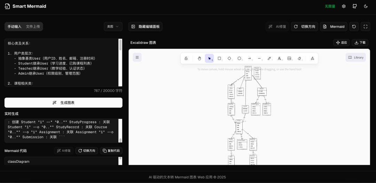
Task: Toggle dark mode moon icon
Action: point(366,6)
